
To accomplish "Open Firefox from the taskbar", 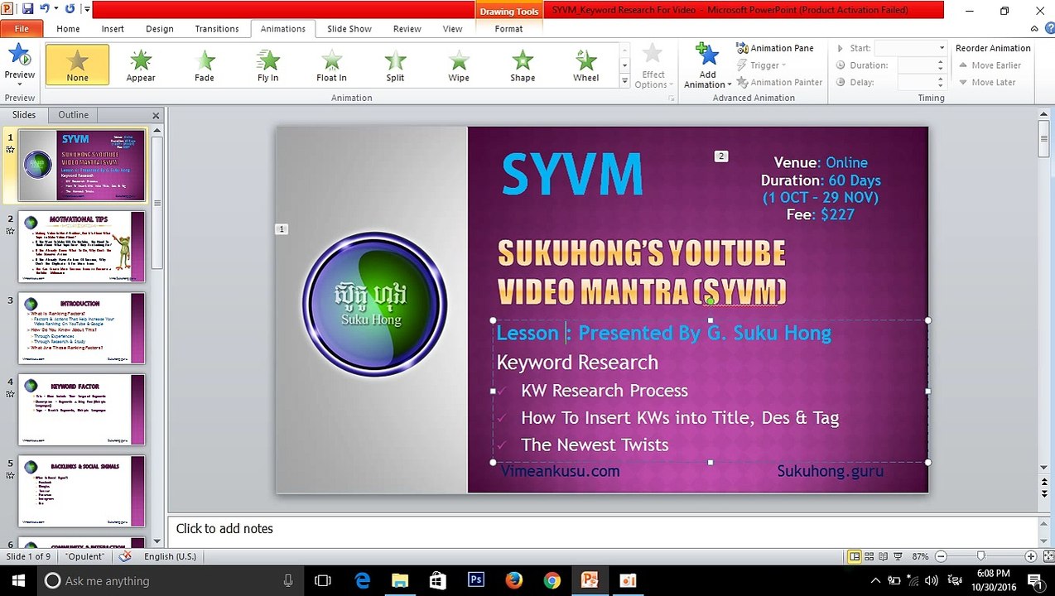I will click(514, 580).
